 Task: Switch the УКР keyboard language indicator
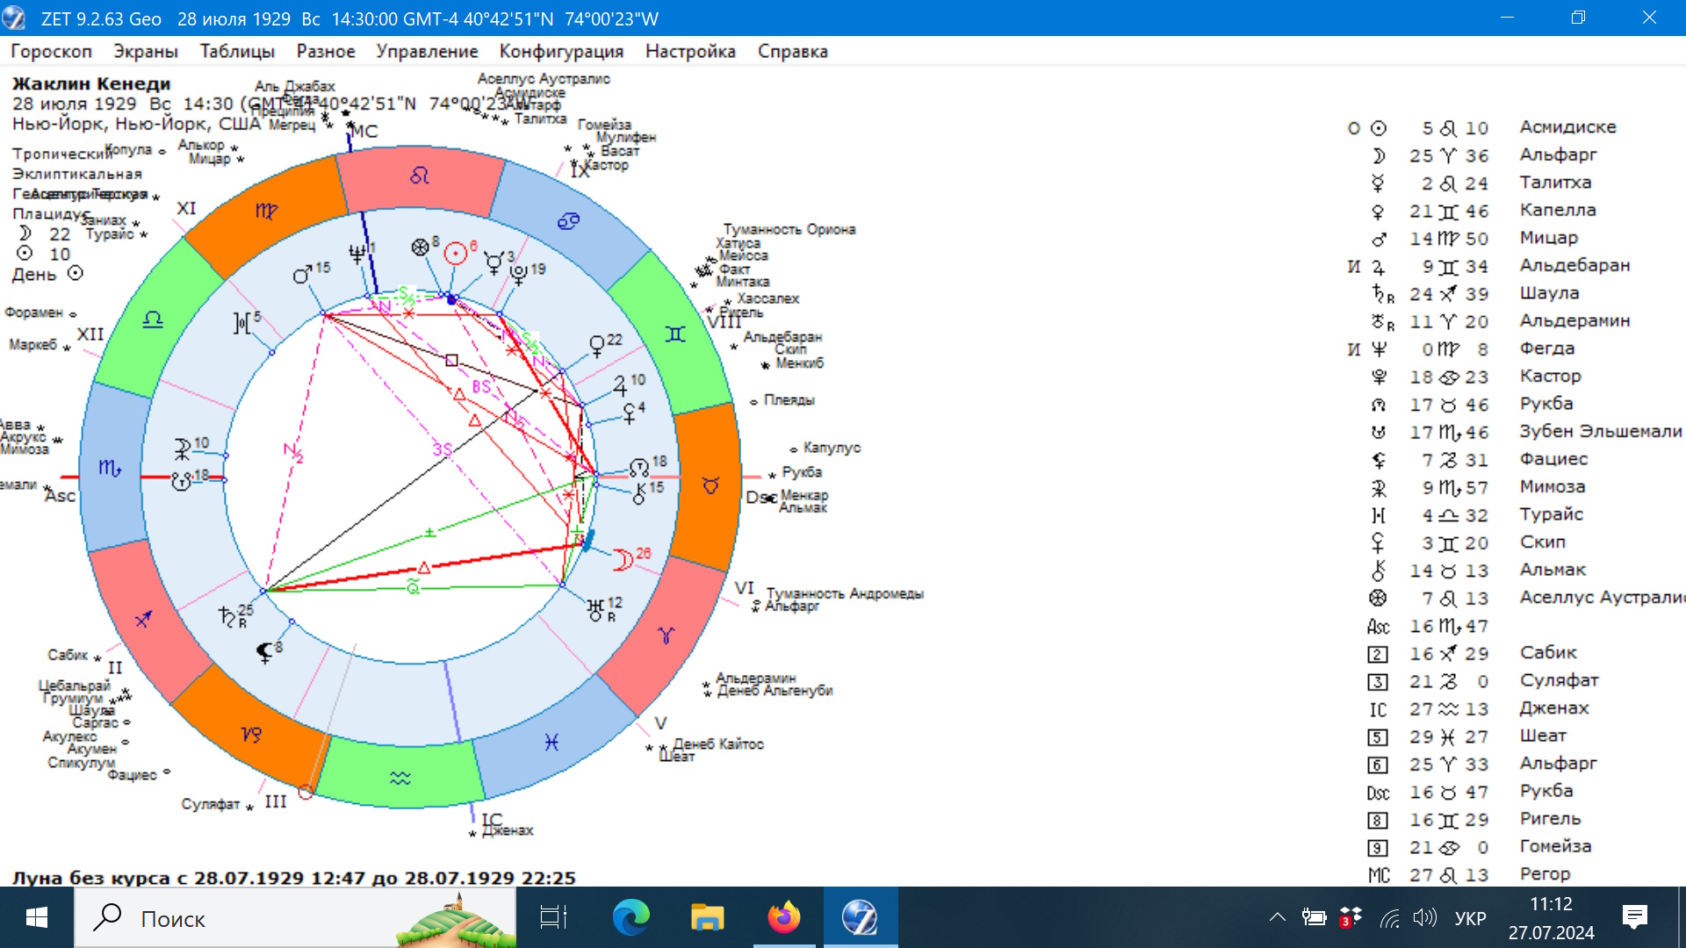pyautogui.click(x=1470, y=918)
